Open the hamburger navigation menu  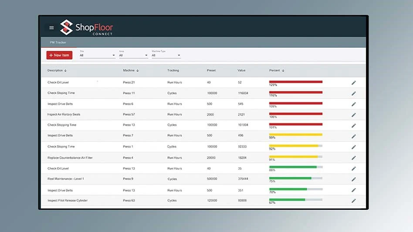[x=51, y=28]
